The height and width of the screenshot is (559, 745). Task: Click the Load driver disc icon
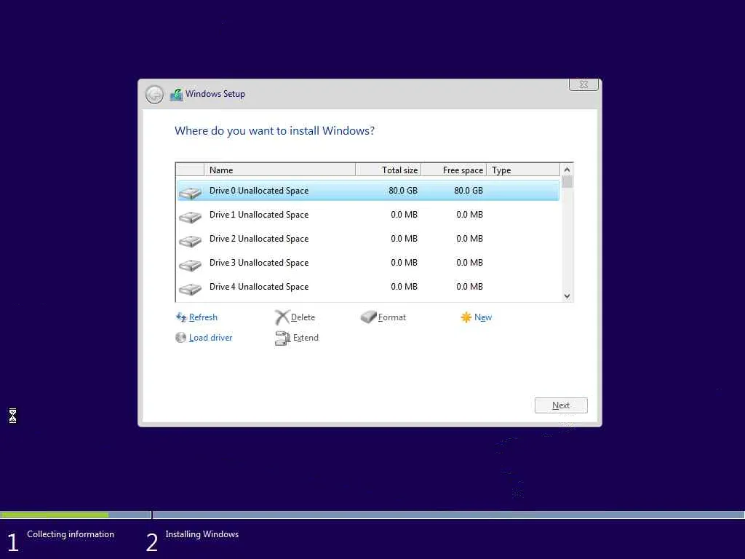click(x=180, y=338)
